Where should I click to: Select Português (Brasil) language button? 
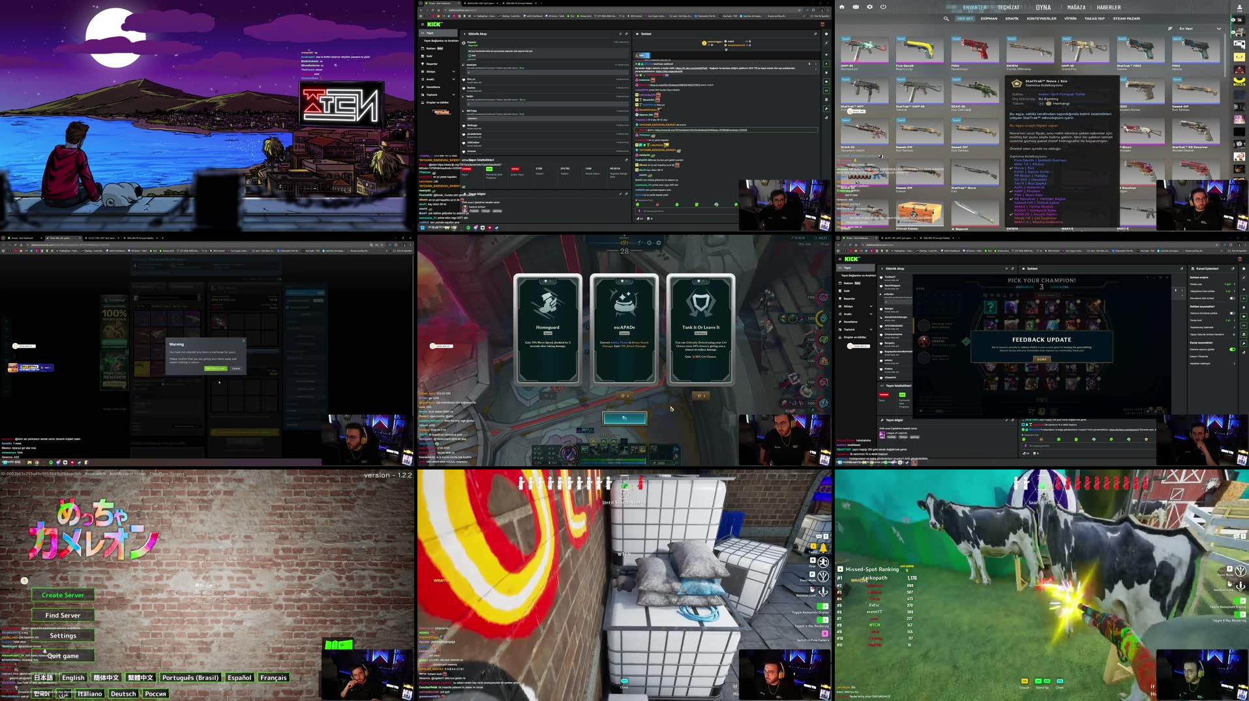[x=190, y=678]
